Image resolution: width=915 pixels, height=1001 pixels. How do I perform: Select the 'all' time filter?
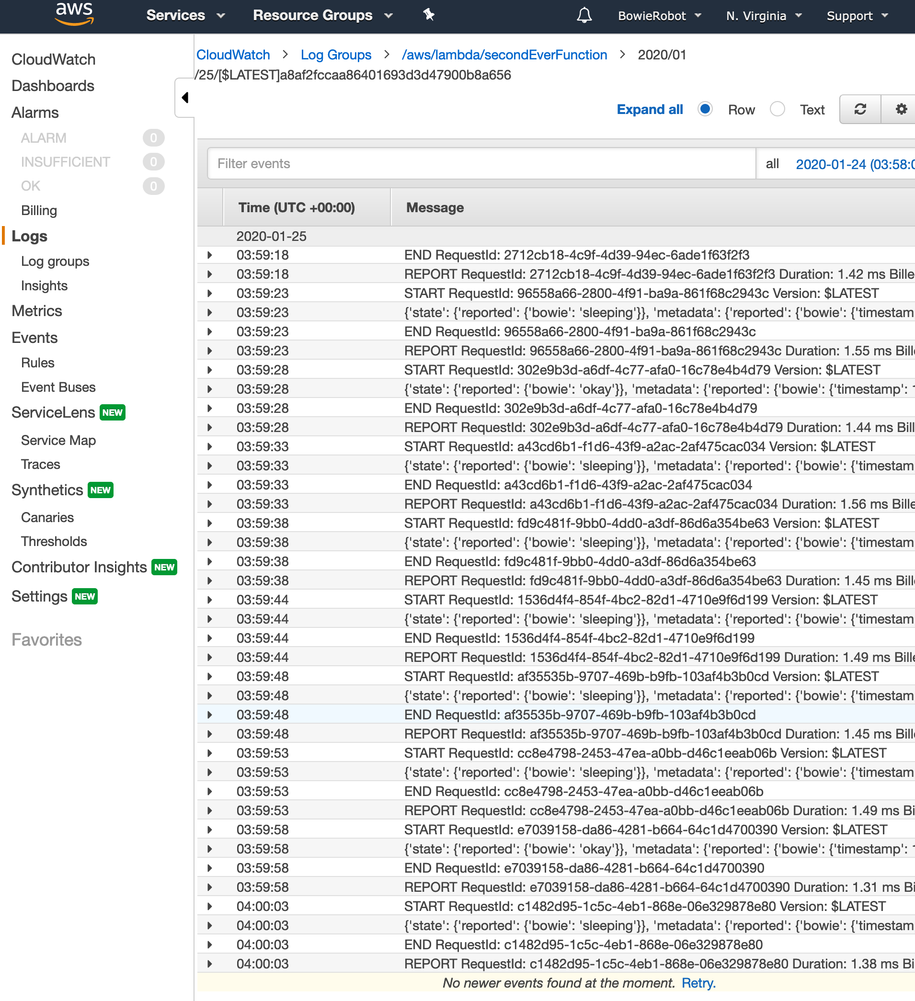click(x=772, y=164)
